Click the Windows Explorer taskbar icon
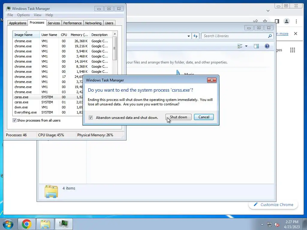Viewport: 307px width, 230px height. (x=45, y=224)
